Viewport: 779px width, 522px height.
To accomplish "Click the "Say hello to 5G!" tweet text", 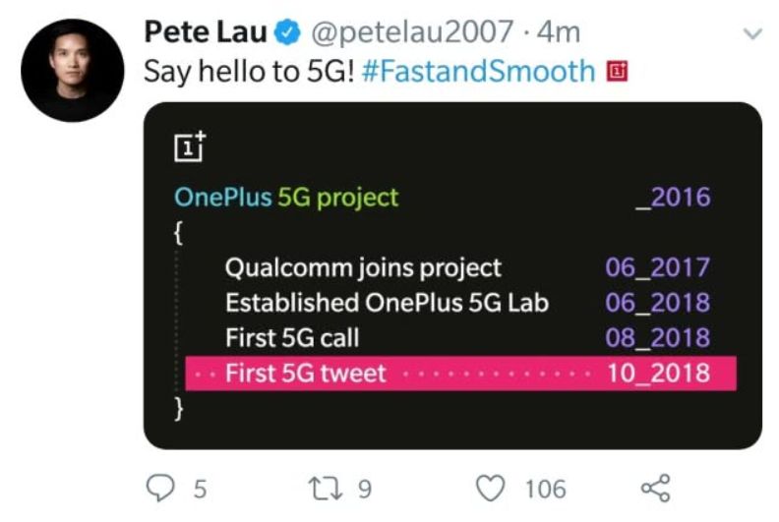I will point(249,72).
